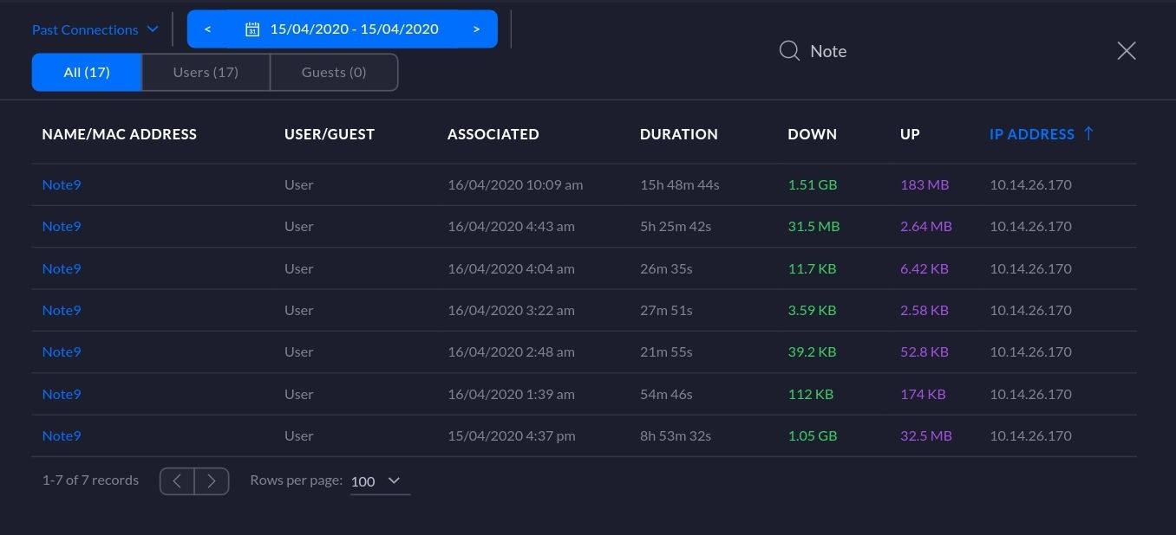Screen dimensions: 1176x535
Task: Click the search magnifier icon
Action: coord(789,51)
